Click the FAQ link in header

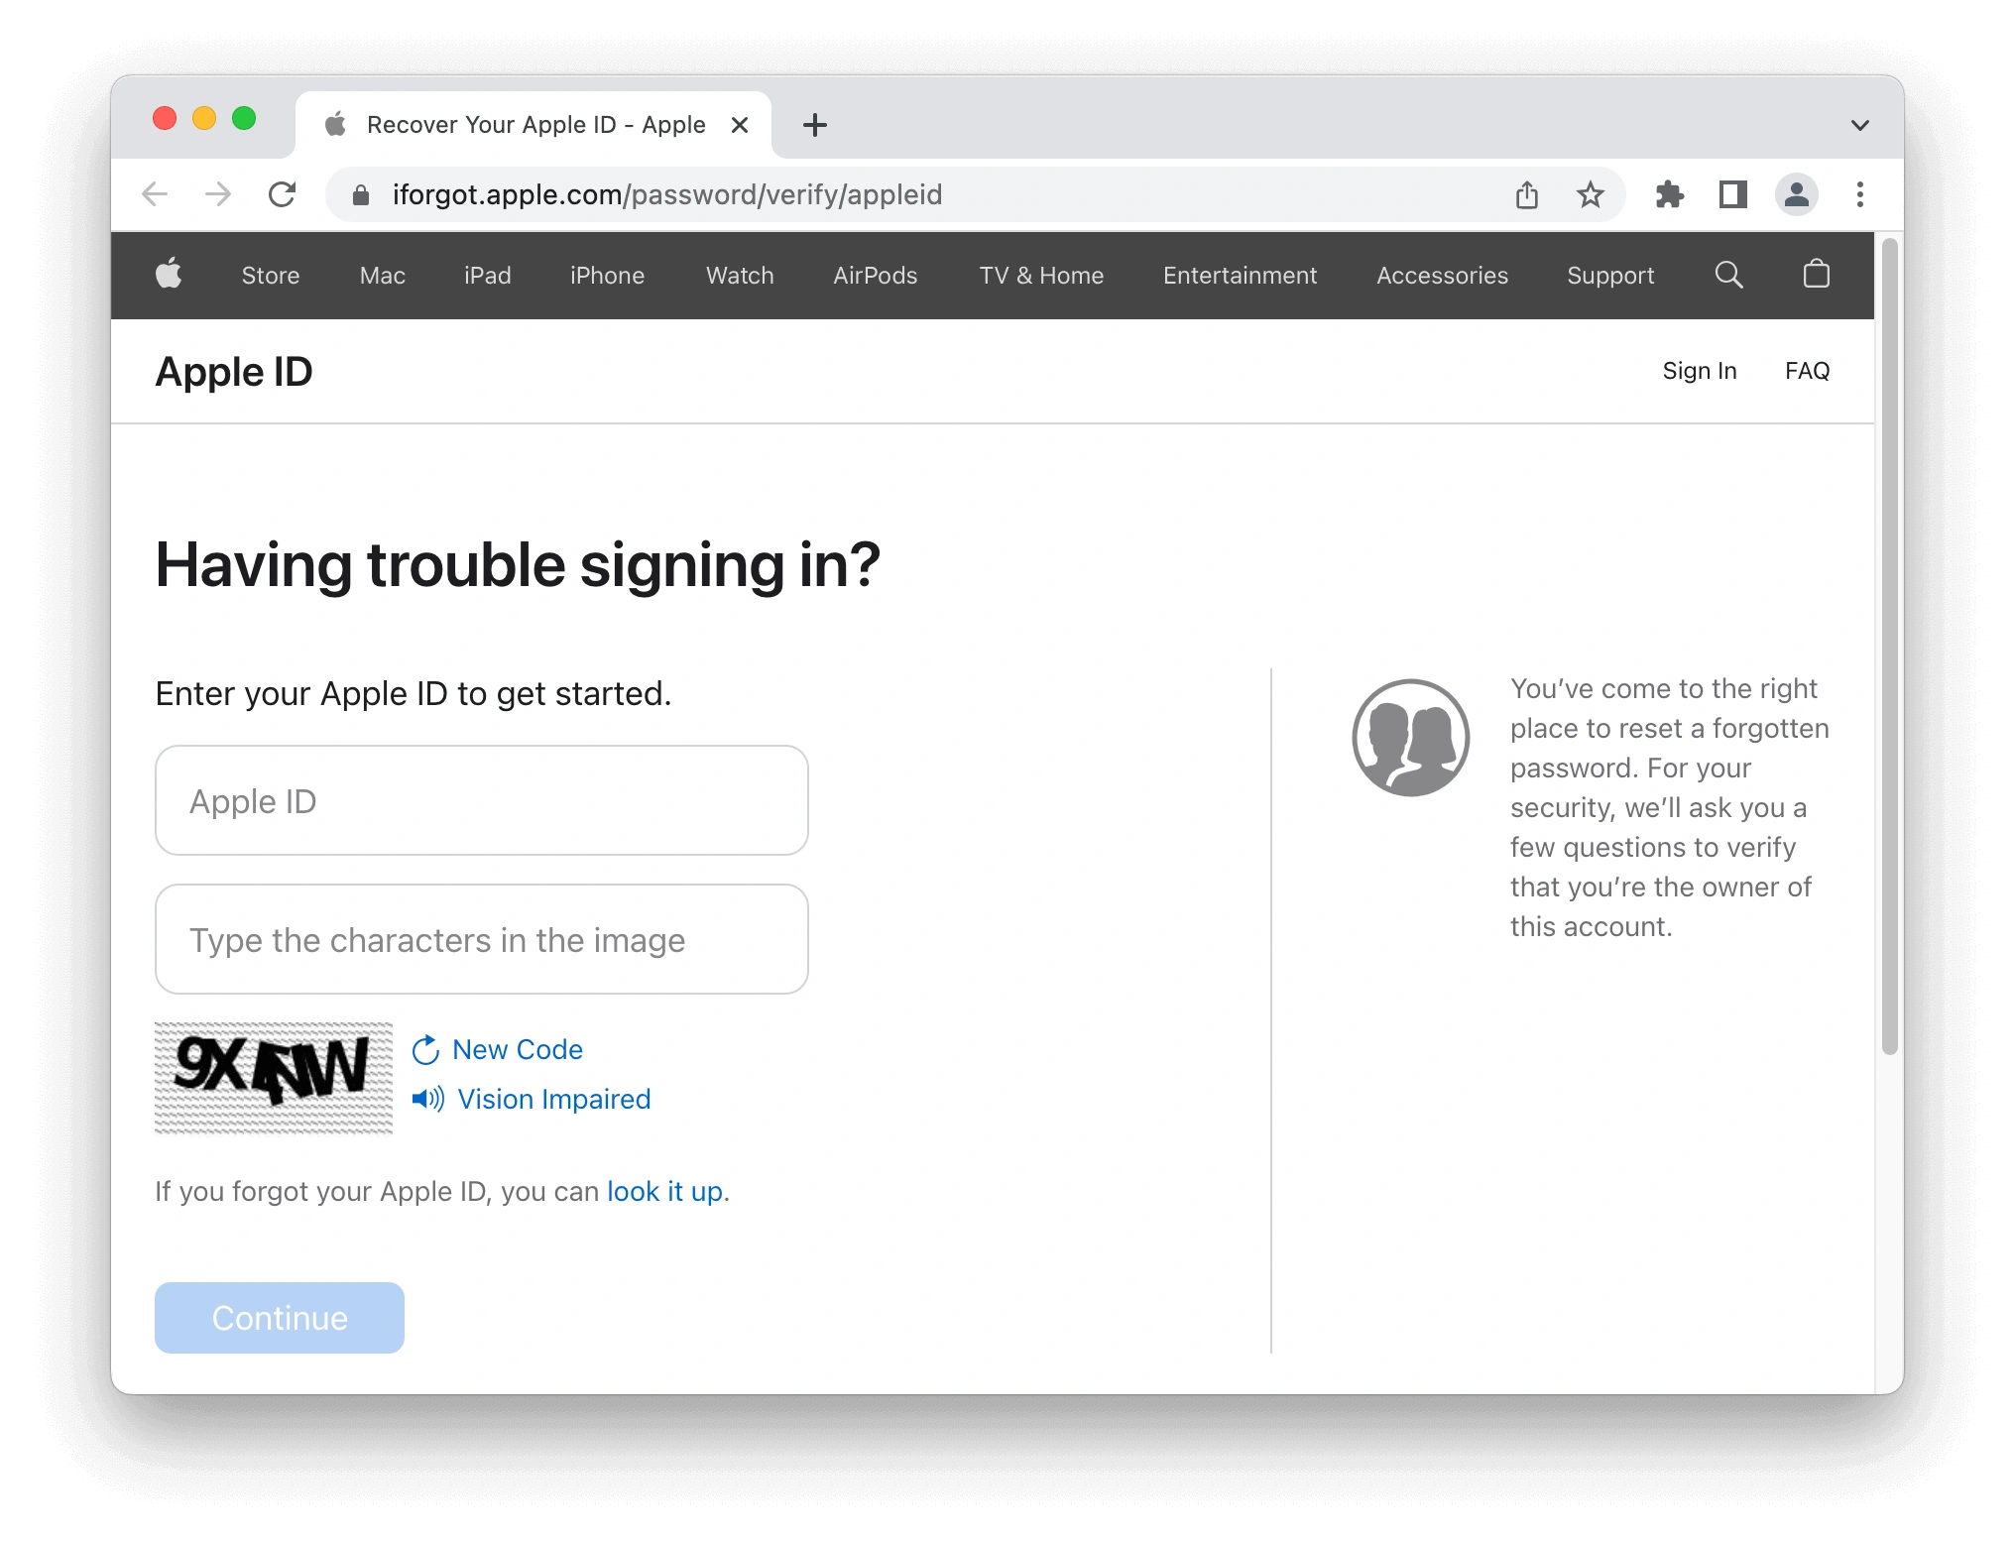click(1806, 369)
